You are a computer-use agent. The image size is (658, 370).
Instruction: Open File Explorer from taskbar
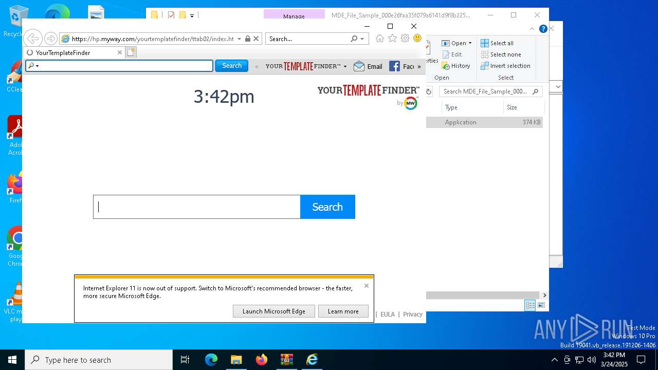click(x=236, y=360)
